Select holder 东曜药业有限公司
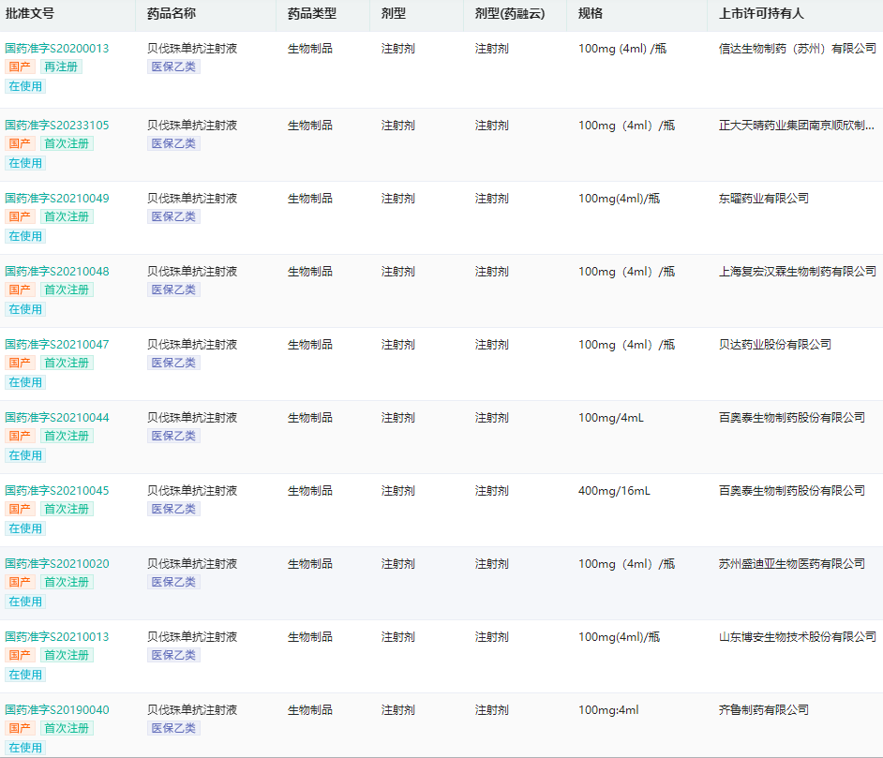 click(764, 198)
